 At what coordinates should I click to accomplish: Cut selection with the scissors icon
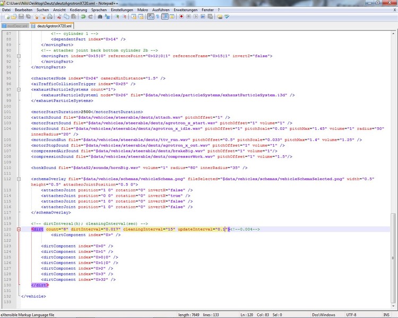[x=59, y=17]
